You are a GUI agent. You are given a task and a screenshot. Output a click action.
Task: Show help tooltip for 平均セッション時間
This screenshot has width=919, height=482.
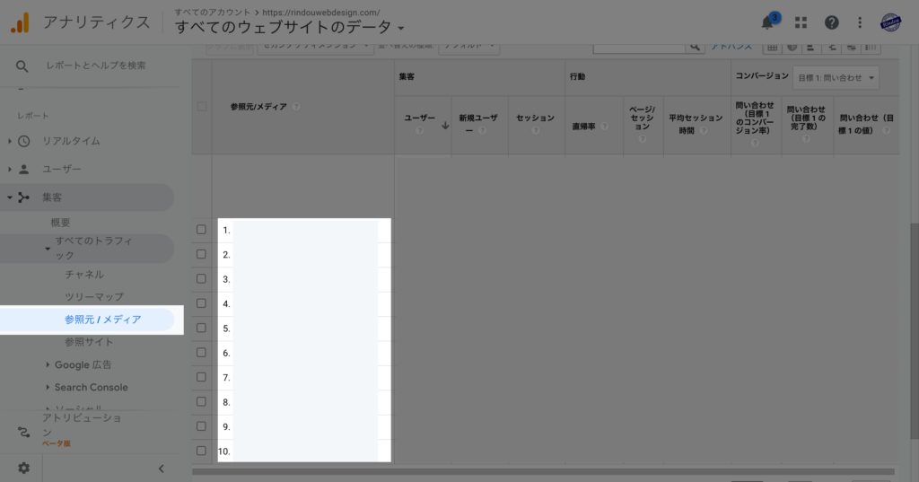coord(704,130)
